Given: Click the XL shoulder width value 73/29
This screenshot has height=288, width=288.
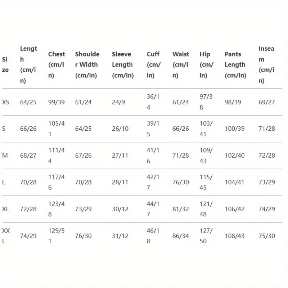Looking at the screenshot, I should click(x=83, y=209).
